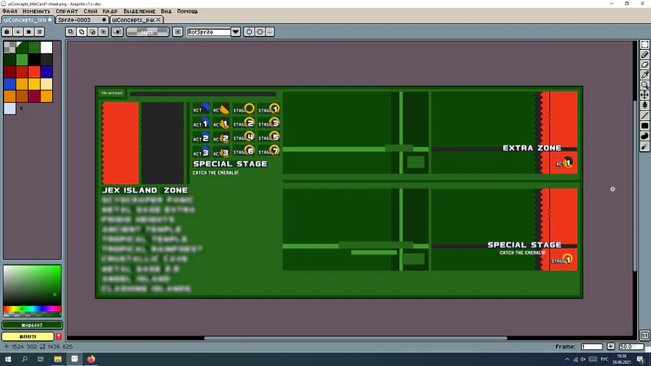The height and width of the screenshot is (366, 651).
Task: Open the Файл menu
Action: point(9,11)
